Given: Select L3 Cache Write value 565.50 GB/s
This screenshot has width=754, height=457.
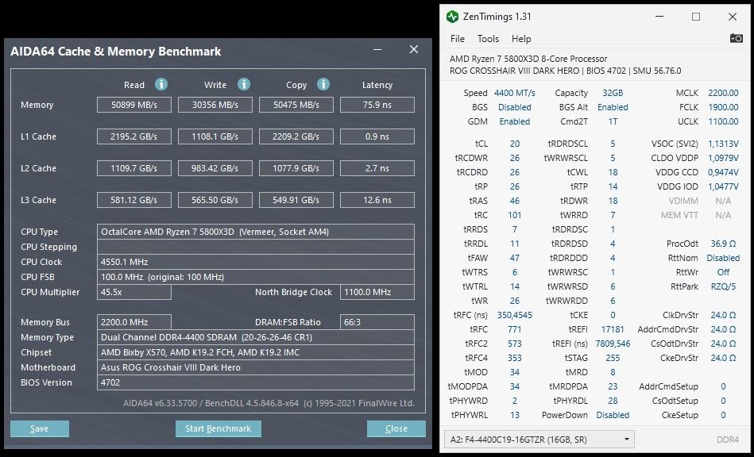Looking at the screenshot, I should tap(215, 200).
